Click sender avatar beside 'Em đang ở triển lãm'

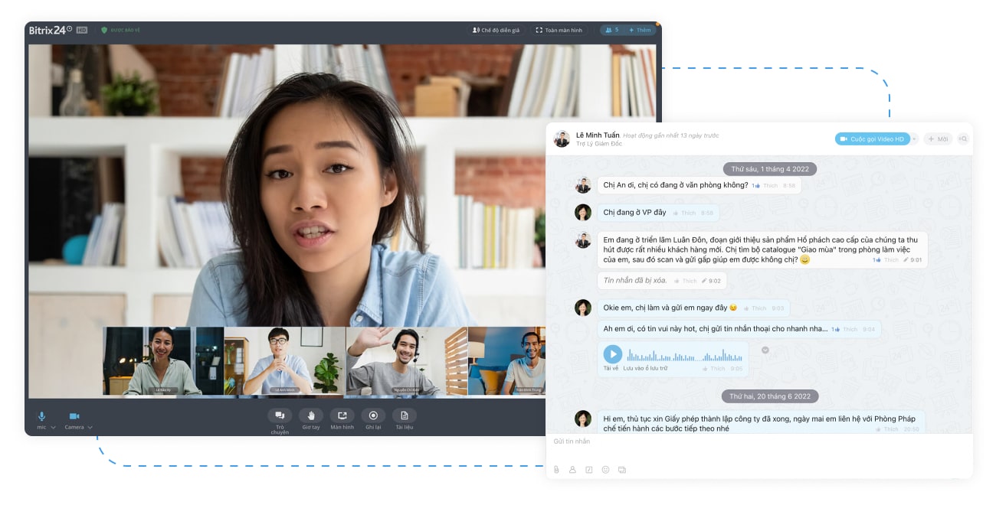click(x=583, y=239)
